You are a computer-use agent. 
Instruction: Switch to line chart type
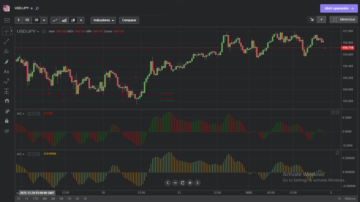(x=55, y=20)
